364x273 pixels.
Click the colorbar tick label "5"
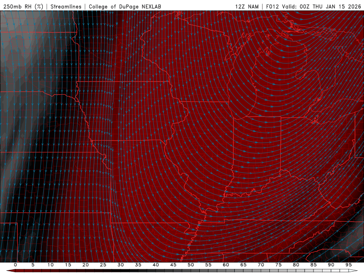tap(33, 265)
